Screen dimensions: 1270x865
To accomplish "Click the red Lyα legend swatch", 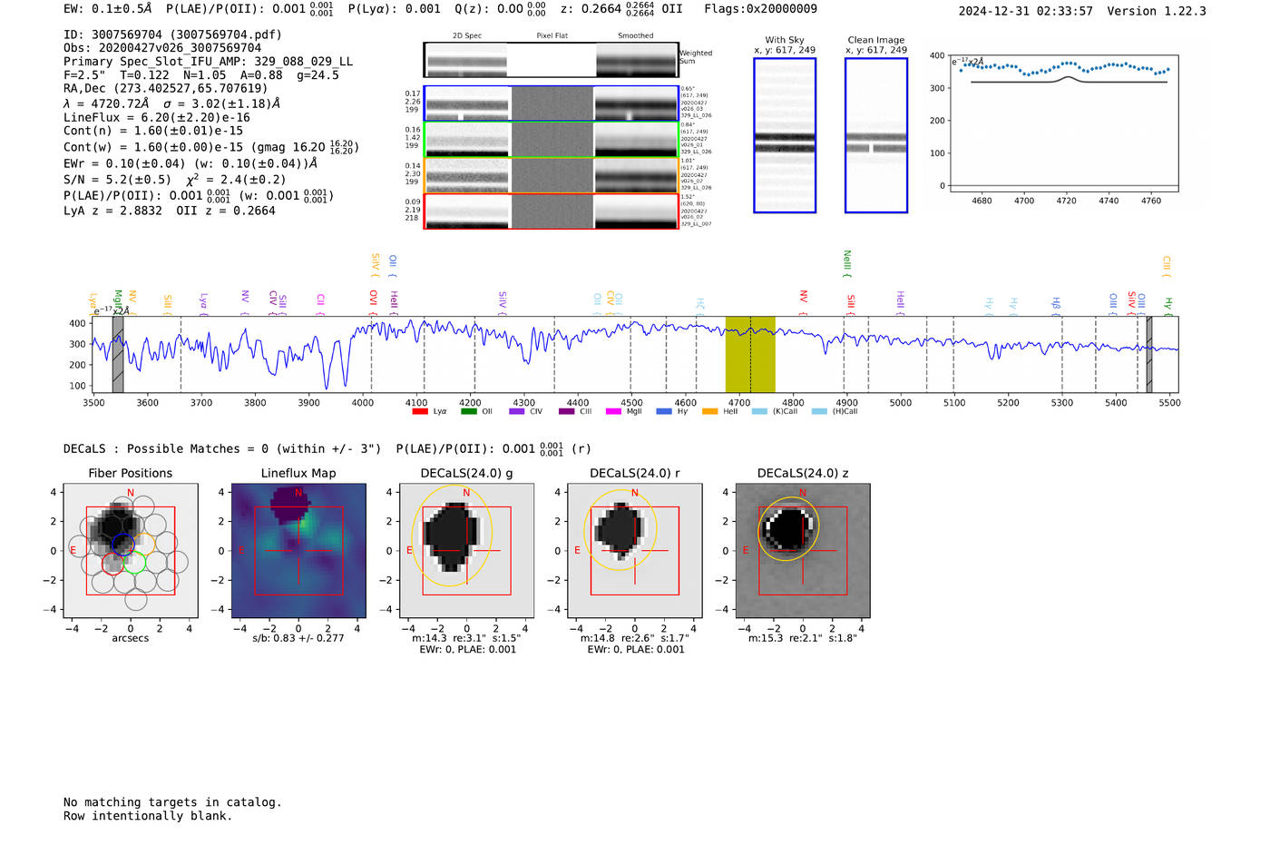I will [x=420, y=411].
